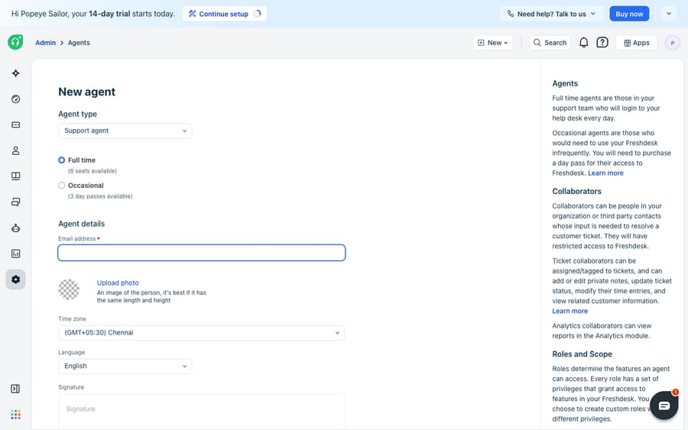Click the Continue setup button

click(225, 14)
